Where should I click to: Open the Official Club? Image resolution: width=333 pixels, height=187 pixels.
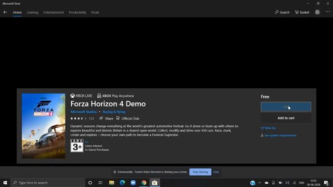127,118
